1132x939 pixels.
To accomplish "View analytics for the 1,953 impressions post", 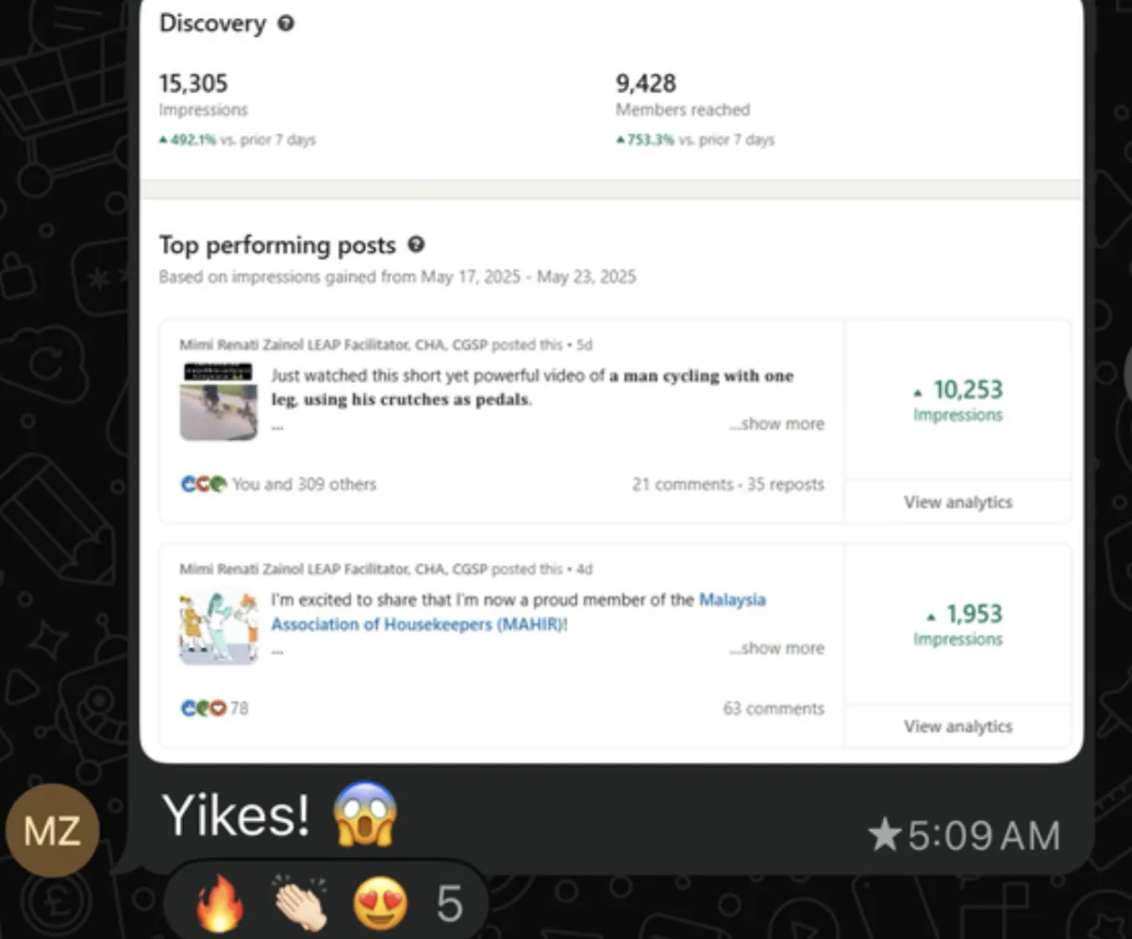I will [x=957, y=726].
